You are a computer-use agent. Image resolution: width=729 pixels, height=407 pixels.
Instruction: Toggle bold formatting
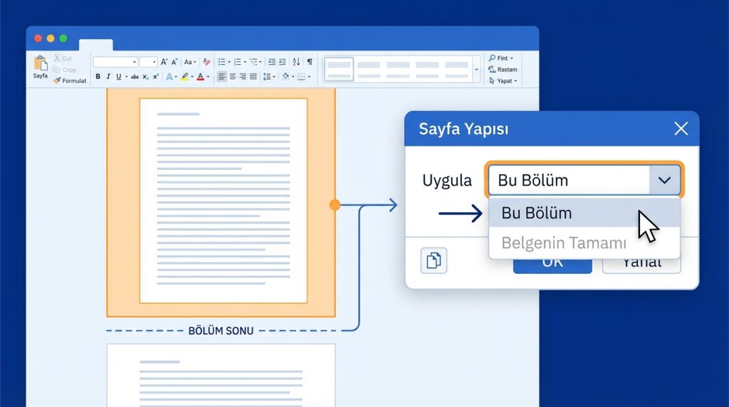click(x=98, y=77)
